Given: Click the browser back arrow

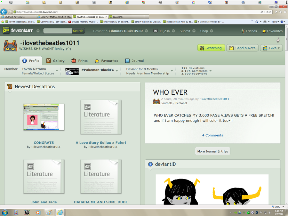Looking at the screenshot, I should tap(4, 12).
